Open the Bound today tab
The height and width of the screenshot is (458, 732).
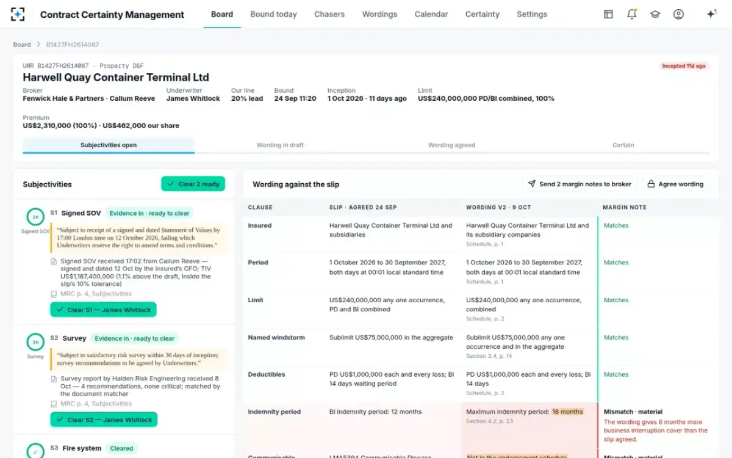tap(273, 14)
